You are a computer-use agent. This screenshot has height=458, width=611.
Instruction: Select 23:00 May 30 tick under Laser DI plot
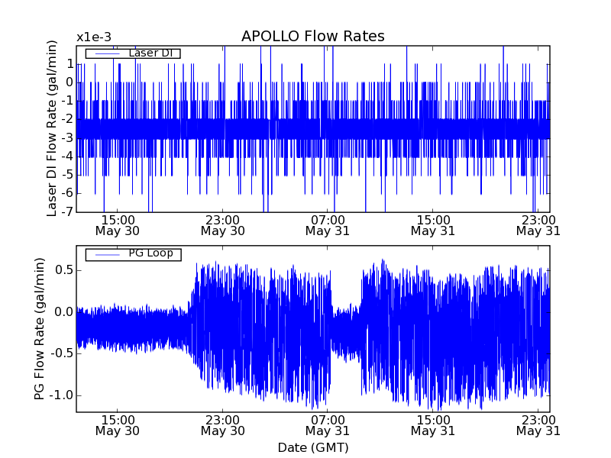pyautogui.click(x=222, y=224)
